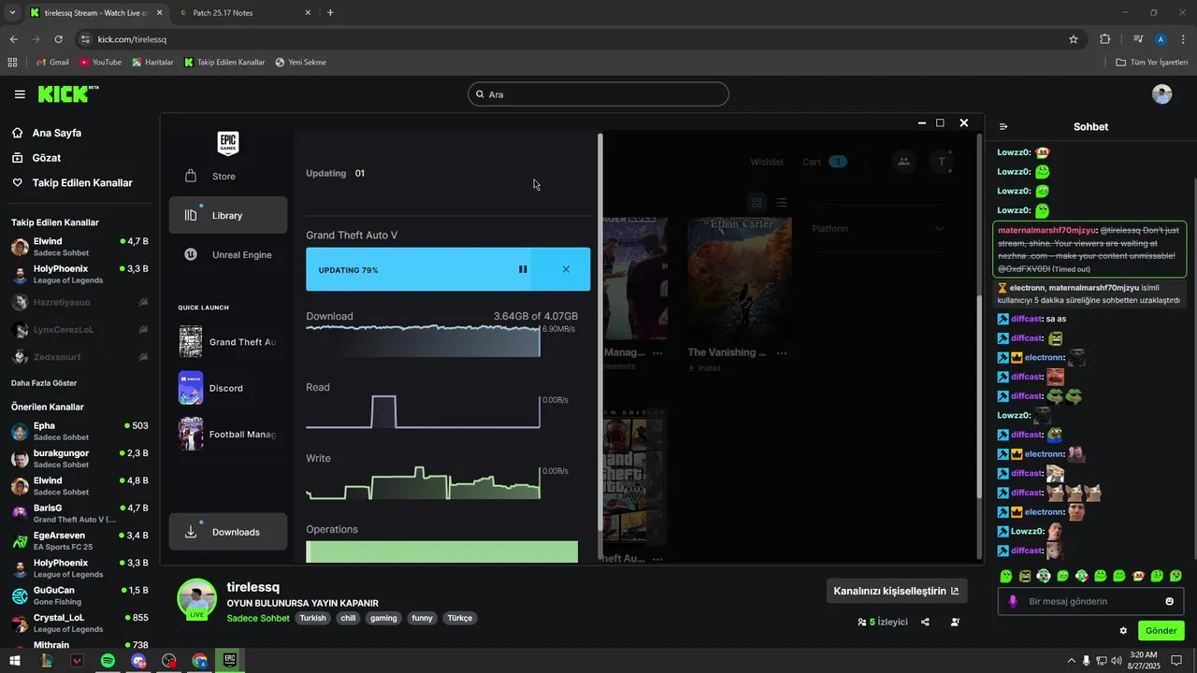Viewport: 1197px width, 673px height.
Task: Open the Tüm Yer İşaretleri folder
Action: (x=1152, y=63)
